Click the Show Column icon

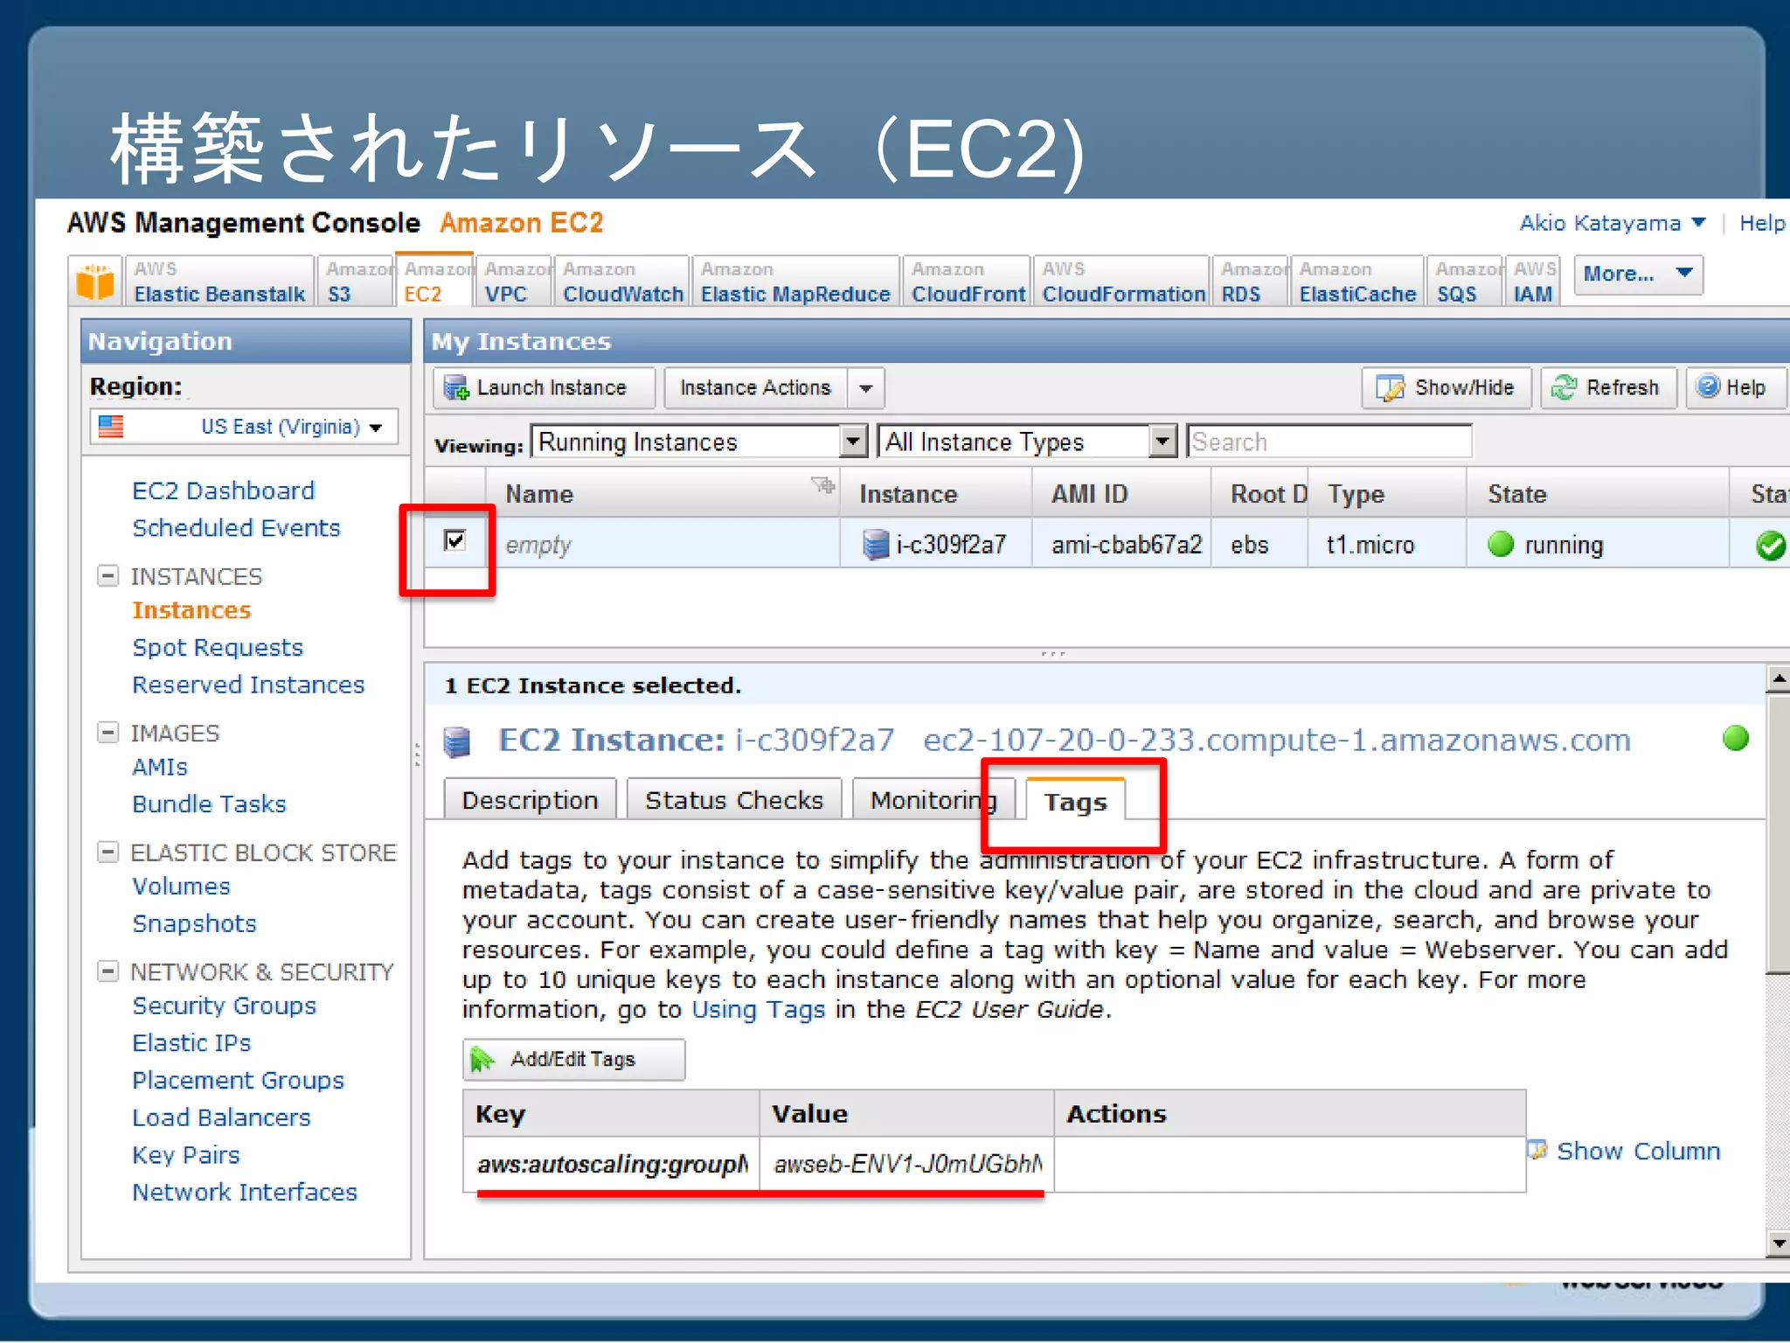pyautogui.click(x=1537, y=1150)
